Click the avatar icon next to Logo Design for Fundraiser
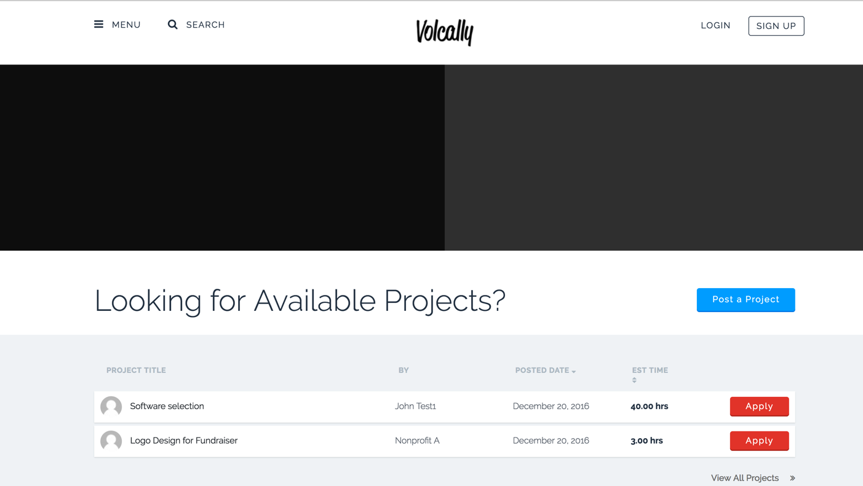 click(x=111, y=441)
